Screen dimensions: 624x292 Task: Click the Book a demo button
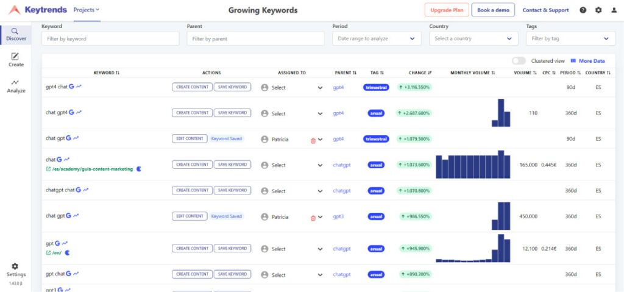pos(493,10)
